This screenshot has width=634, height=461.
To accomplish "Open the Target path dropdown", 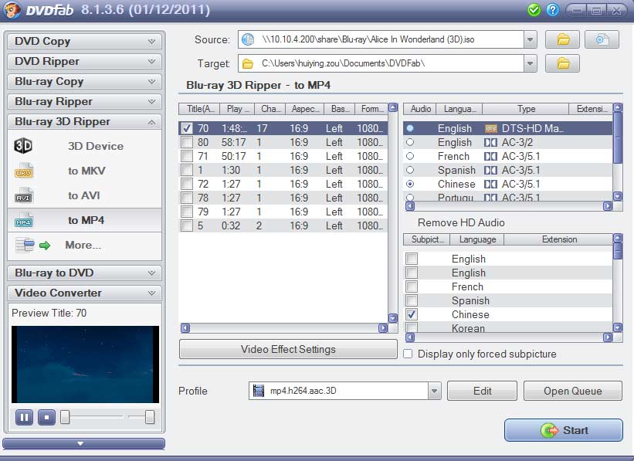I will [x=530, y=63].
